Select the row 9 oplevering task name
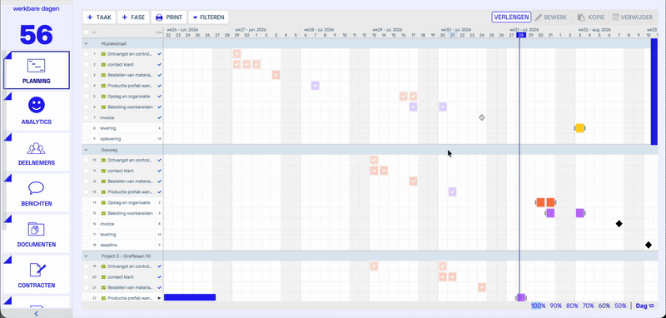The height and width of the screenshot is (318, 666). coord(110,139)
